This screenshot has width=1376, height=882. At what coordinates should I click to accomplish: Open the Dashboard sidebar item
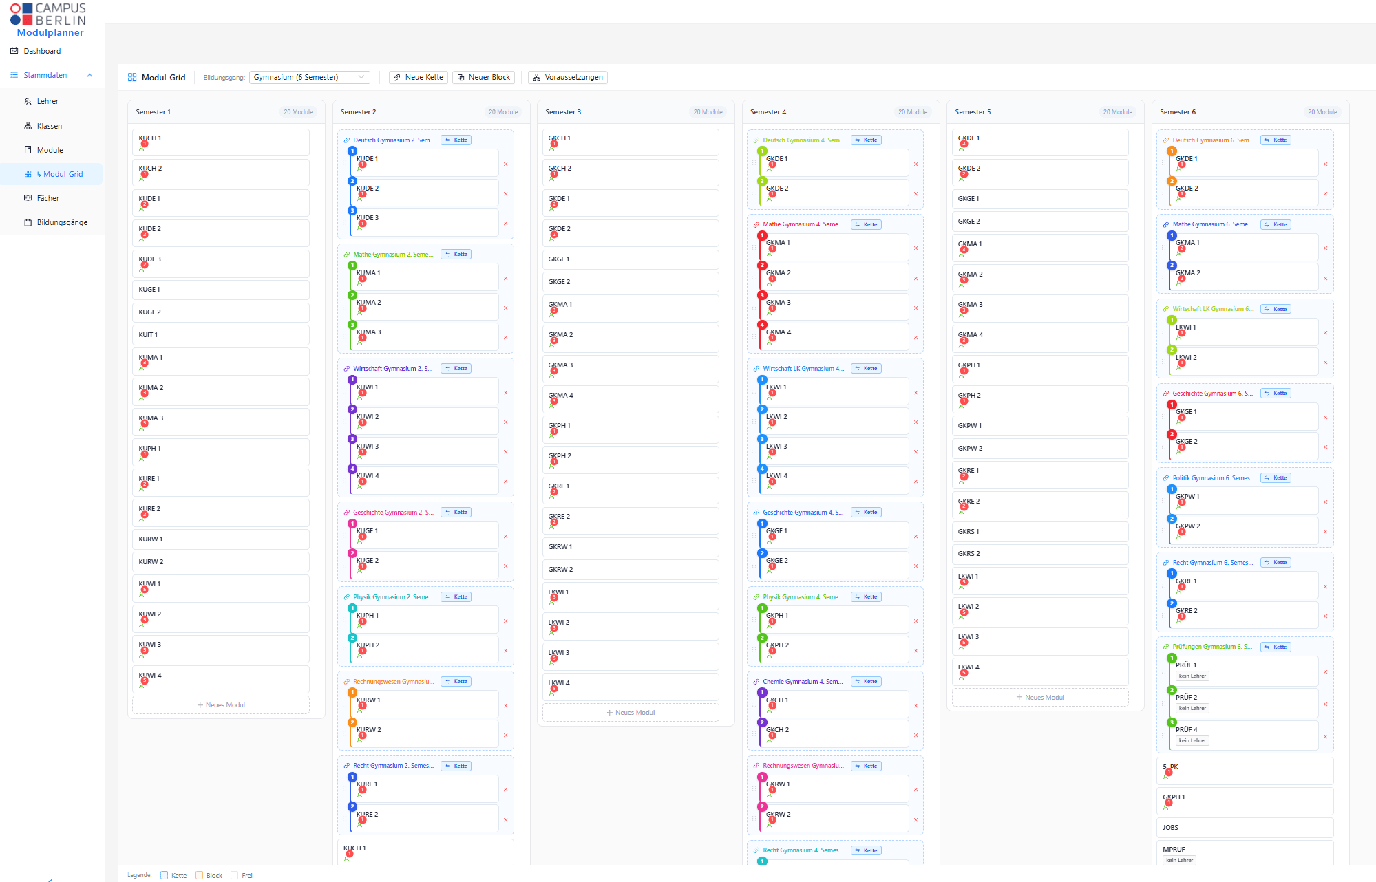[x=41, y=51]
